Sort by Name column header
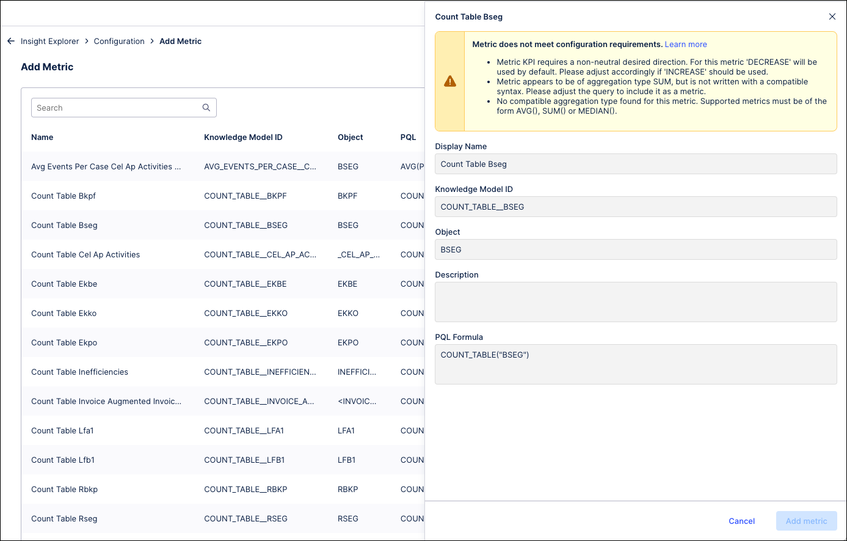 coord(42,137)
